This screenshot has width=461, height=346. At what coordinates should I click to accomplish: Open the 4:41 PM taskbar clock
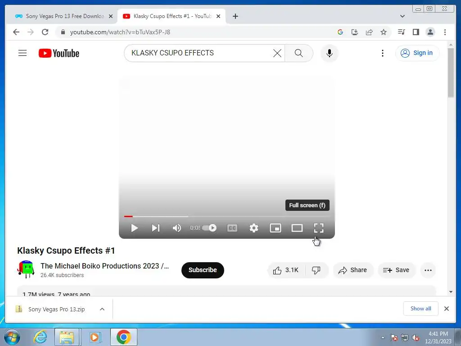[438, 337]
